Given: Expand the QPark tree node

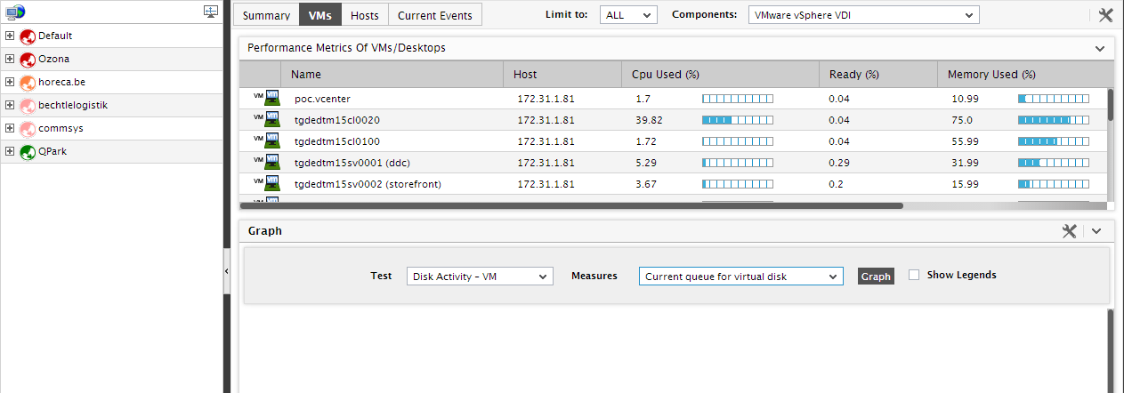Looking at the screenshot, I should pos(10,152).
